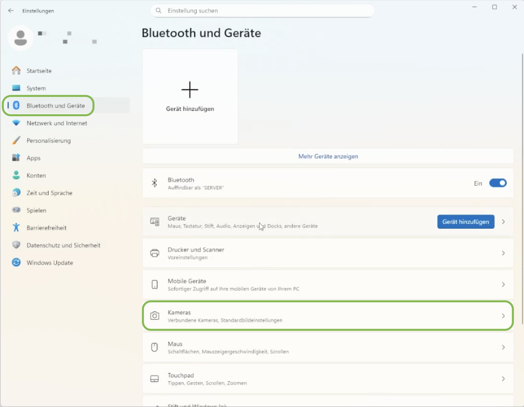This screenshot has height=407, width=524.
Task: Click the Drucker und Scanner printer icon
Action: tap(155, 253)
